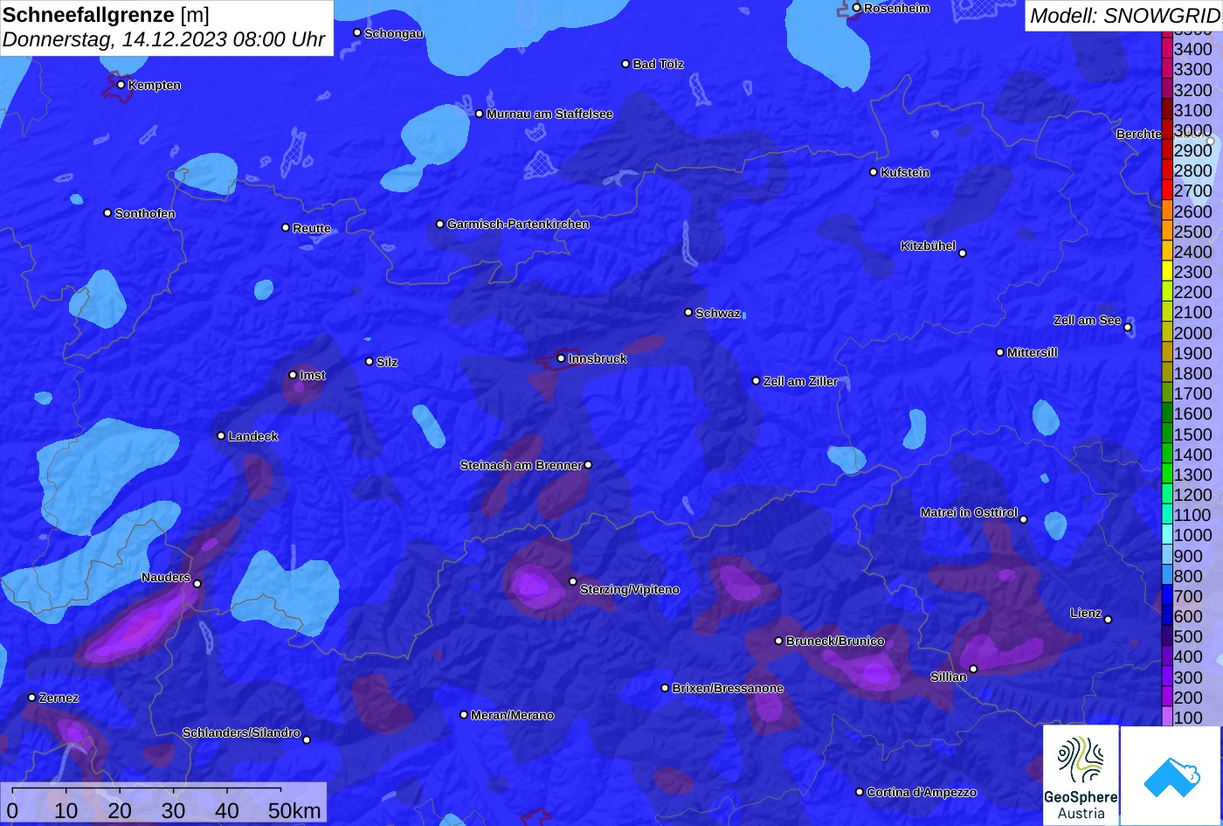Viewport: 1223px width, 826px height.
Task: Click the Silz town label
Action: click(x=387, y=362)
